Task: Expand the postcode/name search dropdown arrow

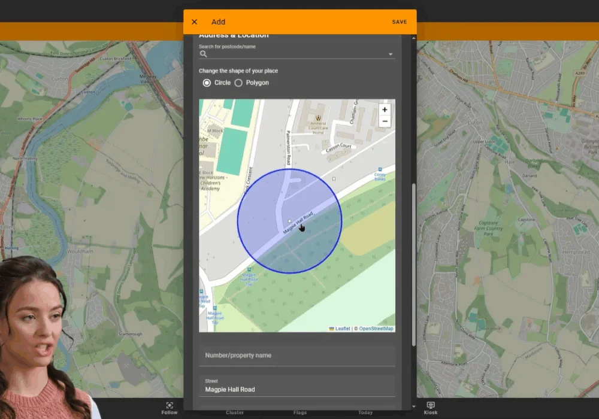Action: pos(391,54)
